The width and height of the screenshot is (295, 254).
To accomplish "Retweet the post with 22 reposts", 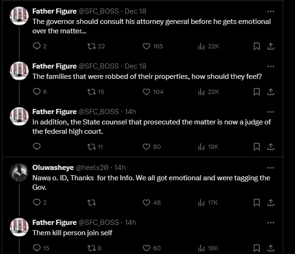I will click(x=91, y=46).
